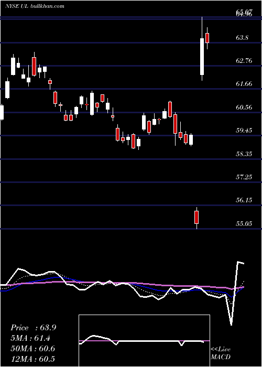Click the NYSE UL bullkhan.com title text

[x=35, y=6]
